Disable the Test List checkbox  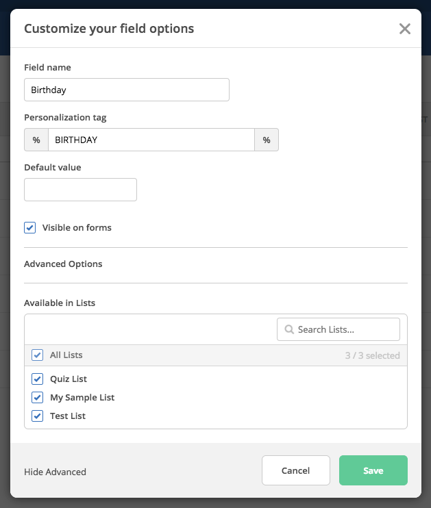[38, 416]
